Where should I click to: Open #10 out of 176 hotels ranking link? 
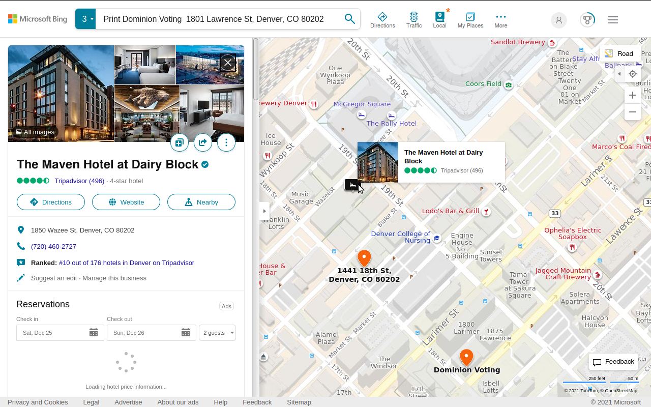pos(127,263)
